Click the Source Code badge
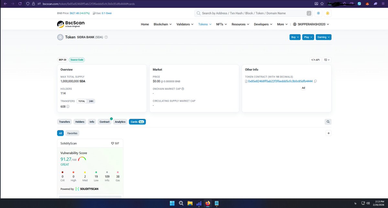Viewport: 388px width, 208px height. point(77,60)
